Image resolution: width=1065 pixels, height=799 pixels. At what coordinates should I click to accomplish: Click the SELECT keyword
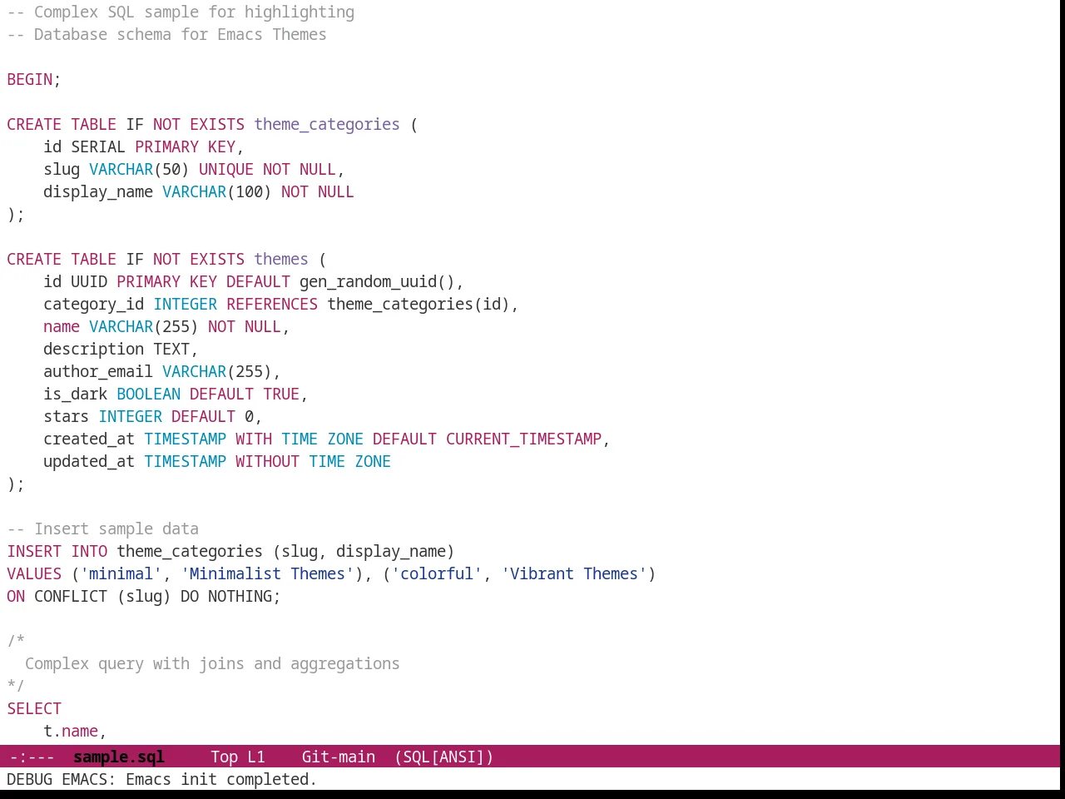pyautogui.click(x=34, y=708)
